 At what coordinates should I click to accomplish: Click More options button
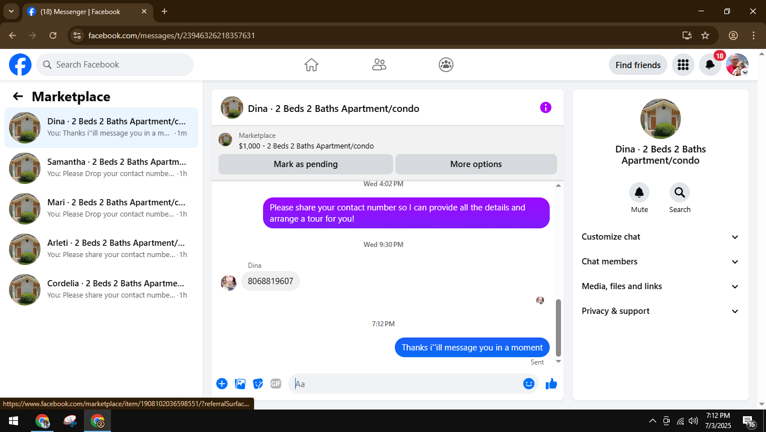pos(476,164)
